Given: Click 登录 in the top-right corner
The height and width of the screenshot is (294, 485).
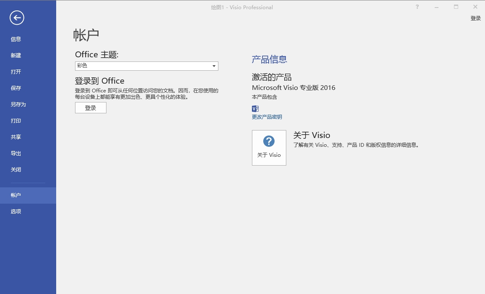Looking at the screenshot, I should (475, 18).
